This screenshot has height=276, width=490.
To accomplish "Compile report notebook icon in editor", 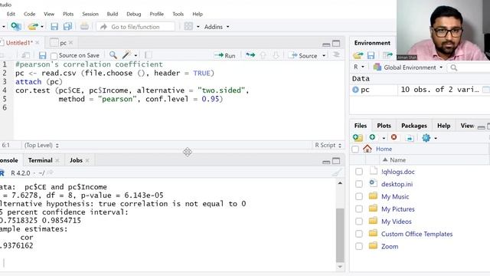I will click(148, 55).
